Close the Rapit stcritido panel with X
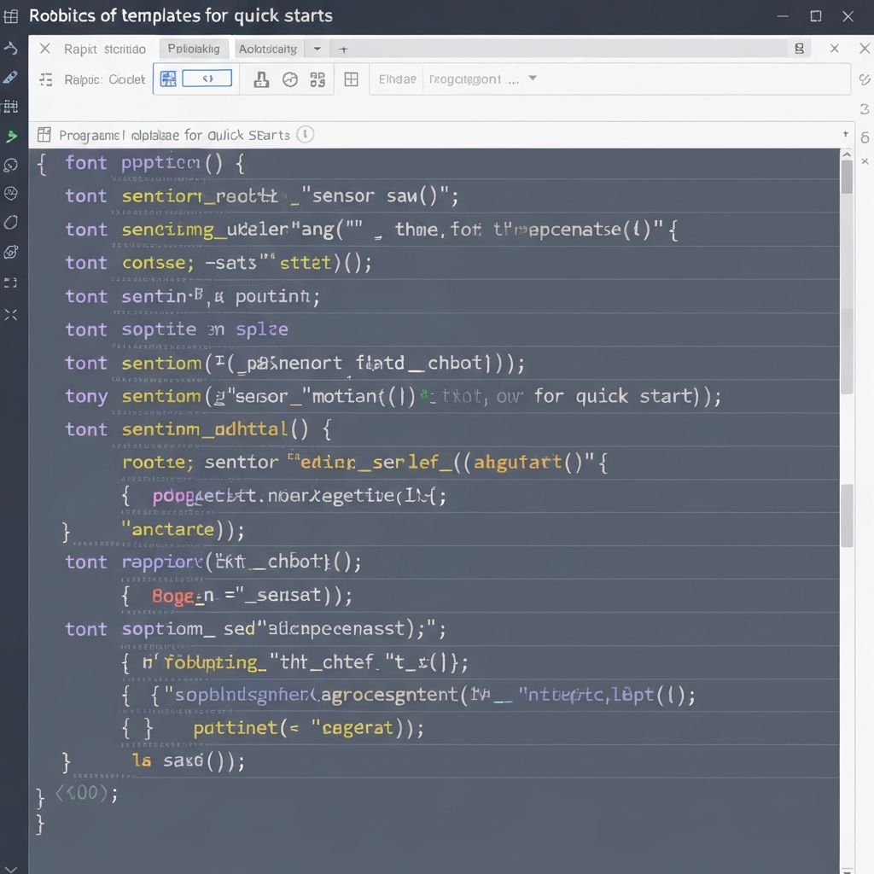Image resolution: width=874 pixels, height=874 pixels. [45, 49]
